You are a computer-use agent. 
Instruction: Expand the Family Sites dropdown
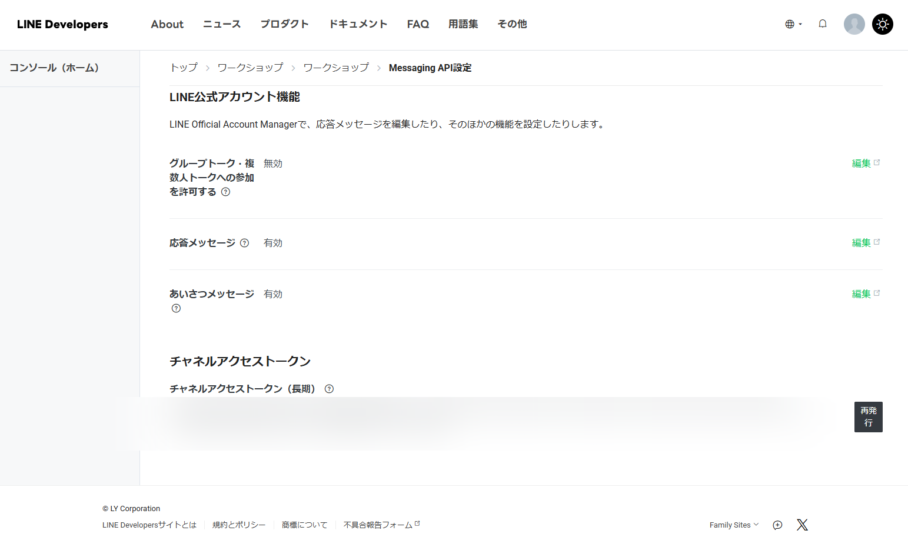coord(733,525)
